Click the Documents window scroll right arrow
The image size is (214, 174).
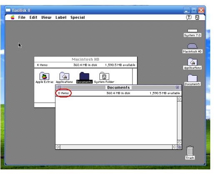point(174,147)
